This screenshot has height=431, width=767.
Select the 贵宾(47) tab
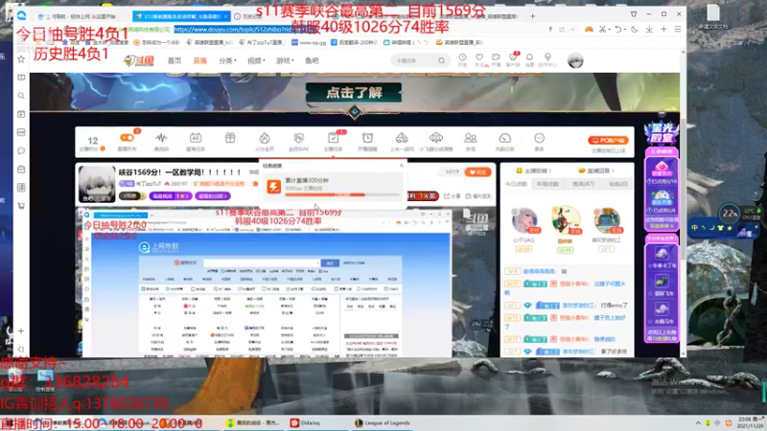pos(583,184)
